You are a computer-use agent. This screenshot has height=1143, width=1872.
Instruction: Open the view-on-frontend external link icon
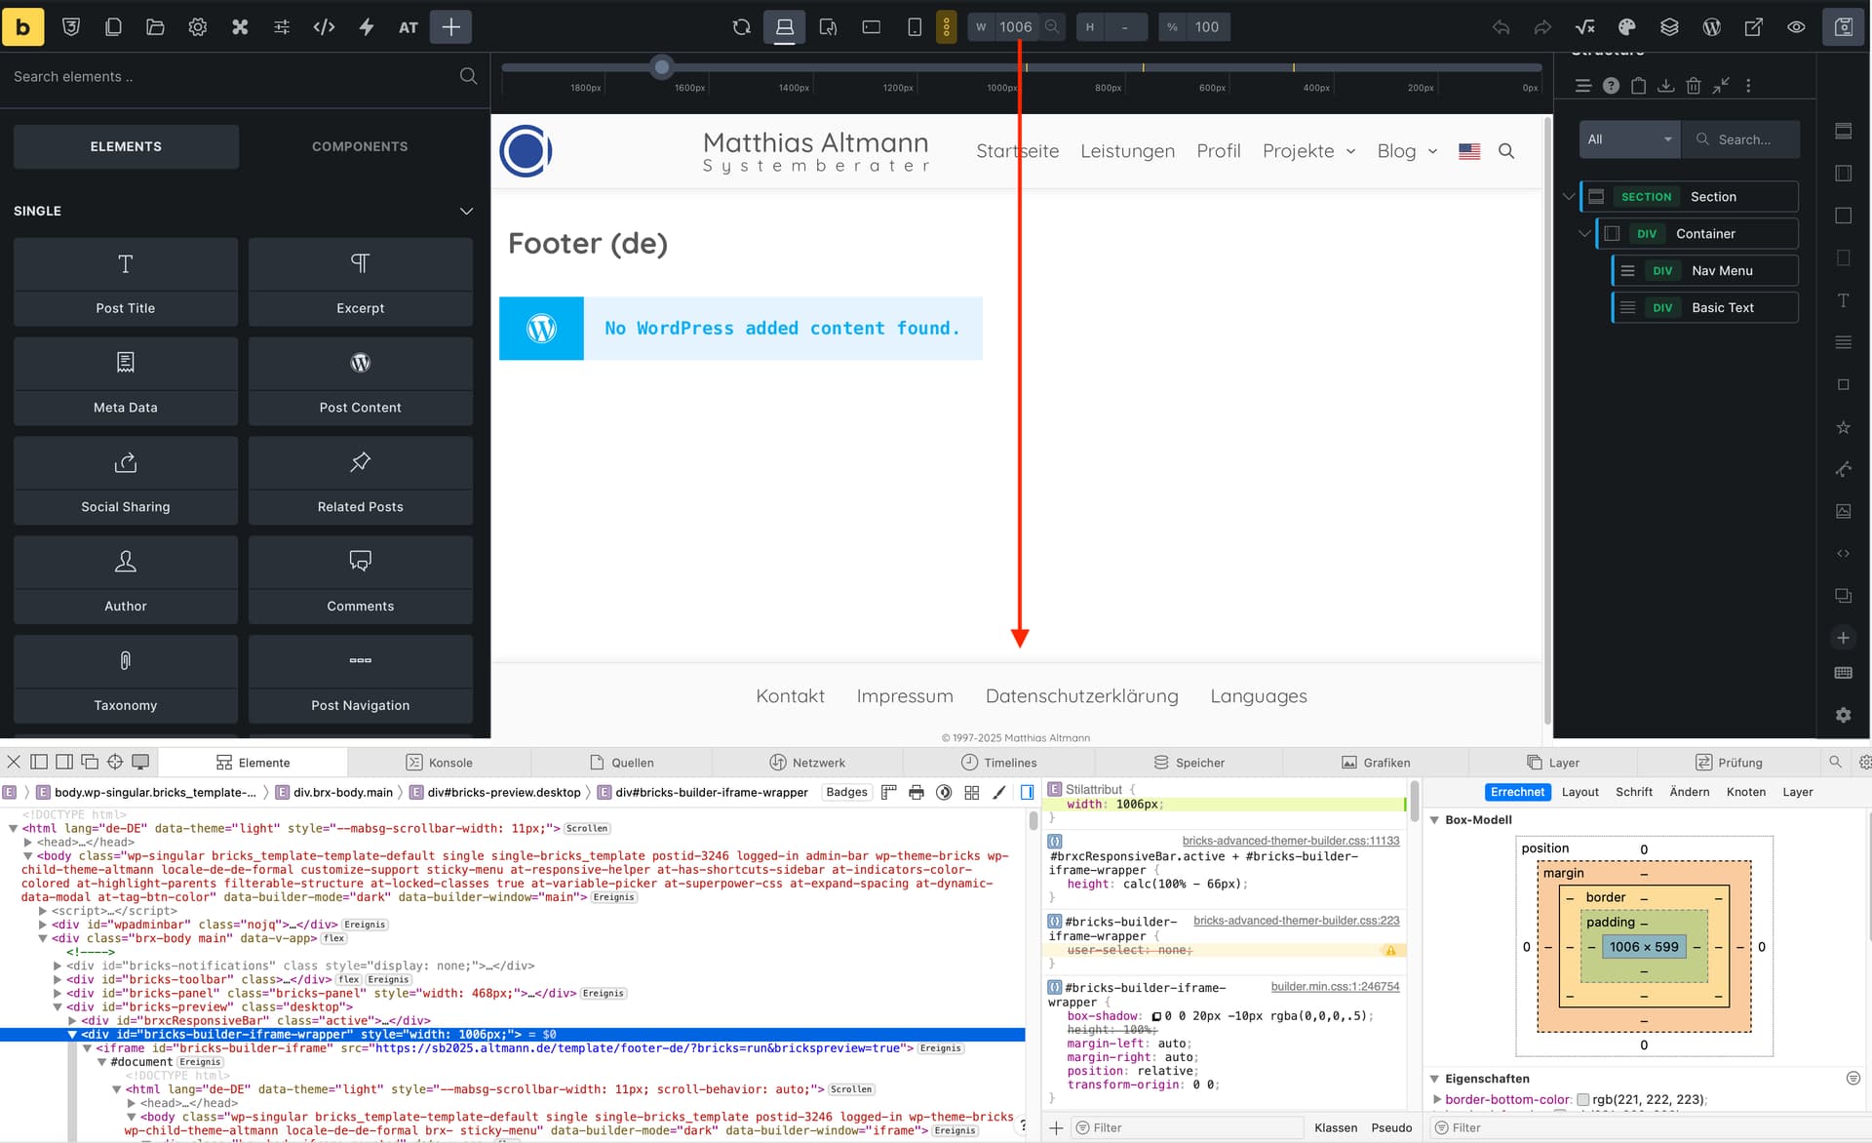tap(1754, 27)
